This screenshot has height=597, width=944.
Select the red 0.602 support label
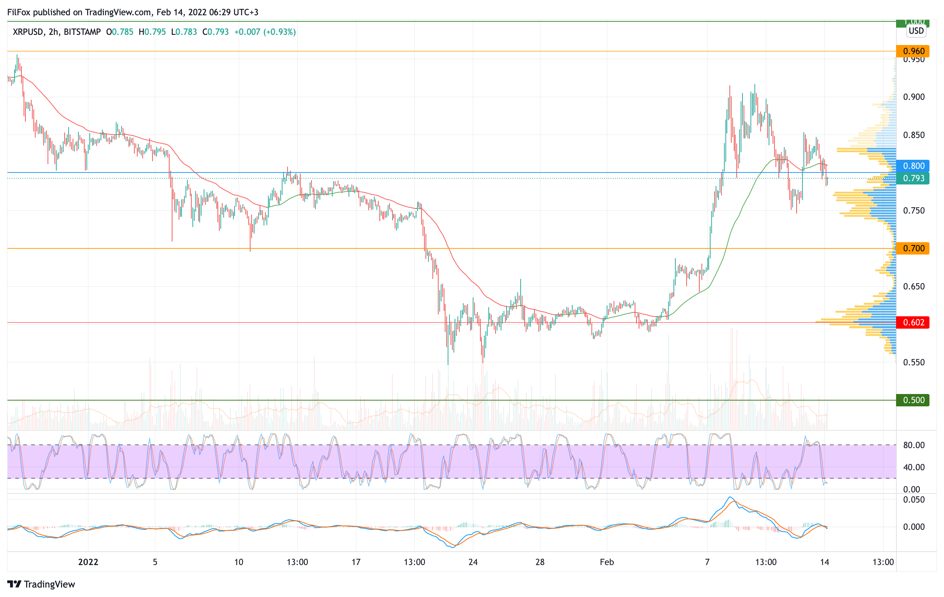(913, 322)
